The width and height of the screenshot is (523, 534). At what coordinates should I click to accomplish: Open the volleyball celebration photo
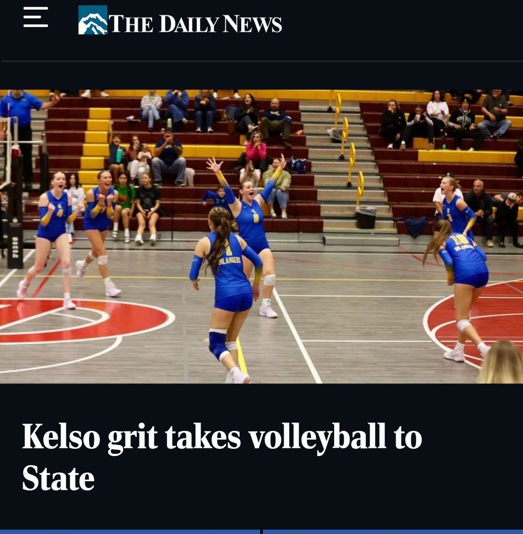(261, 236)
